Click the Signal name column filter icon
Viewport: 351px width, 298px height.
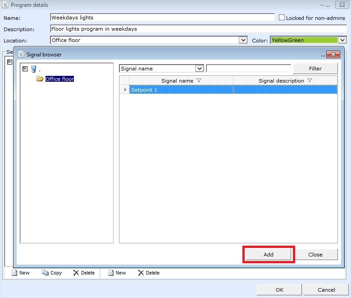click(199, 81)
